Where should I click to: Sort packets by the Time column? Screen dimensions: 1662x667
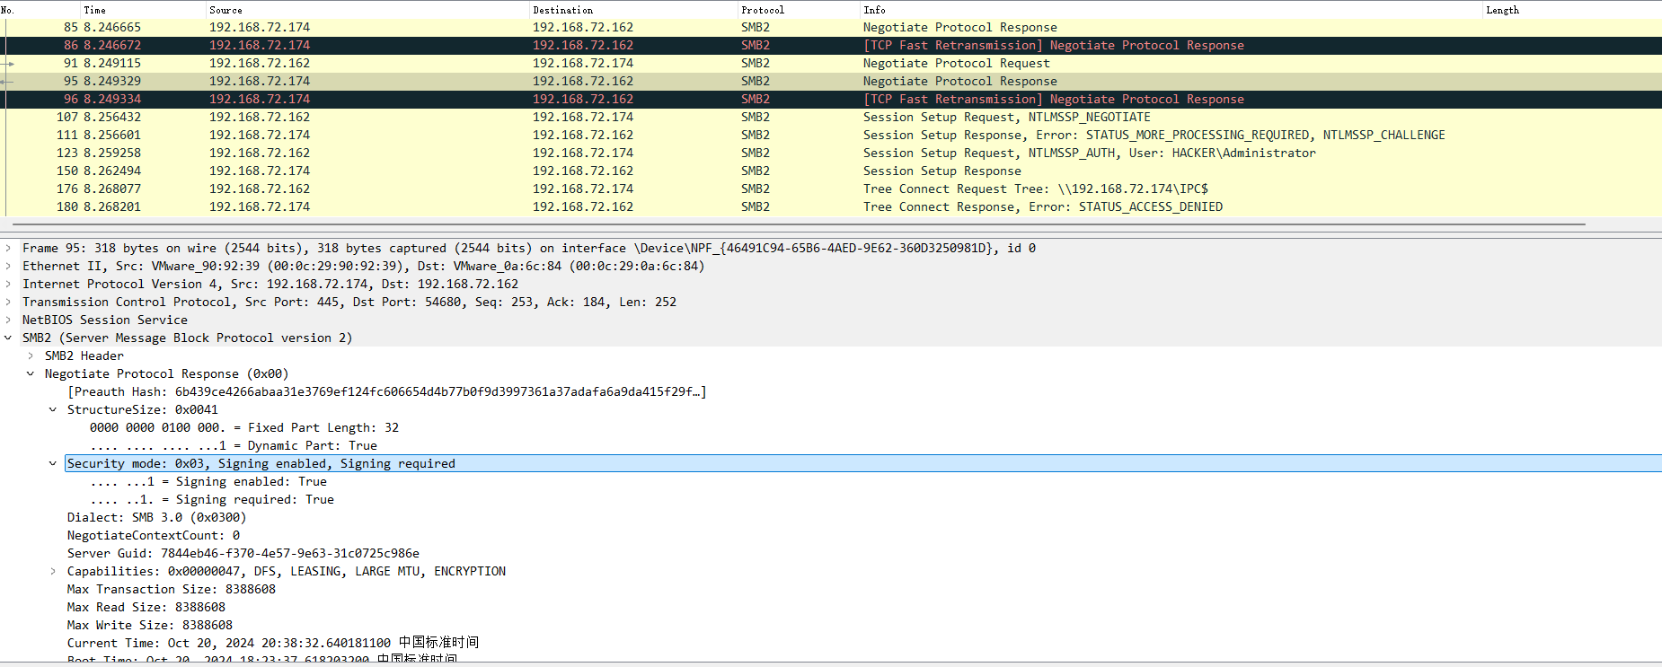point(144,10)
